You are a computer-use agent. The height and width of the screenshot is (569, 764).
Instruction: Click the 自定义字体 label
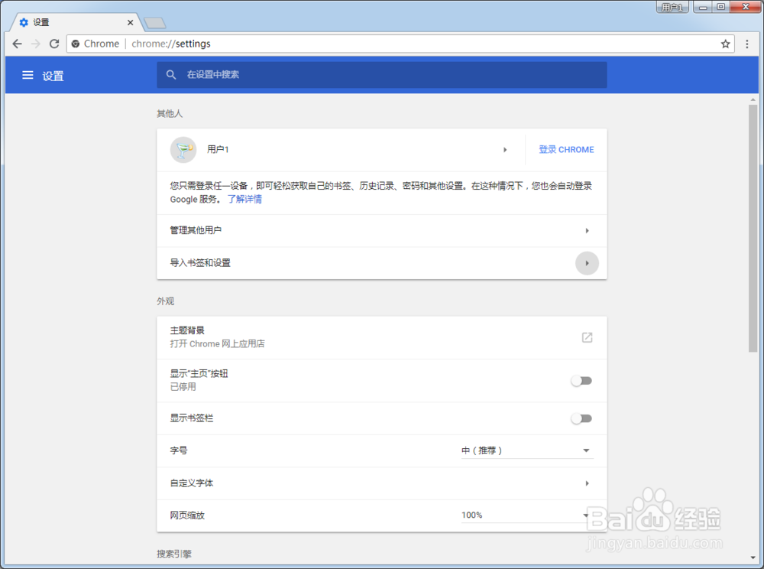[192, 483]
